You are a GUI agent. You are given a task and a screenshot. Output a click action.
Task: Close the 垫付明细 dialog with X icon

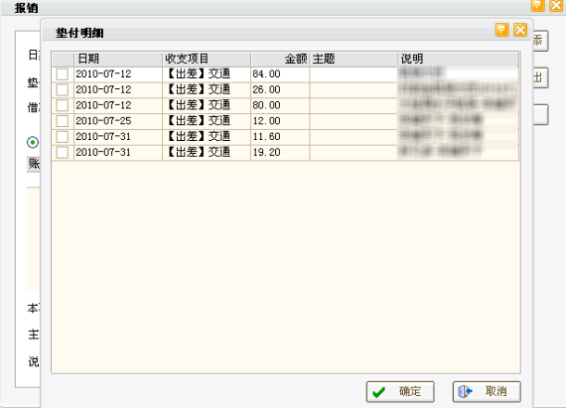520,30
